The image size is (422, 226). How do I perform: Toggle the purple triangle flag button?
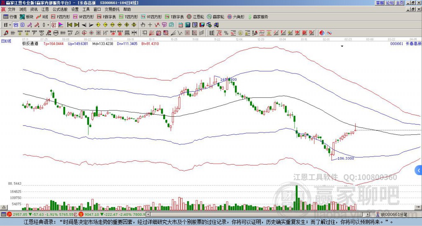61,25
